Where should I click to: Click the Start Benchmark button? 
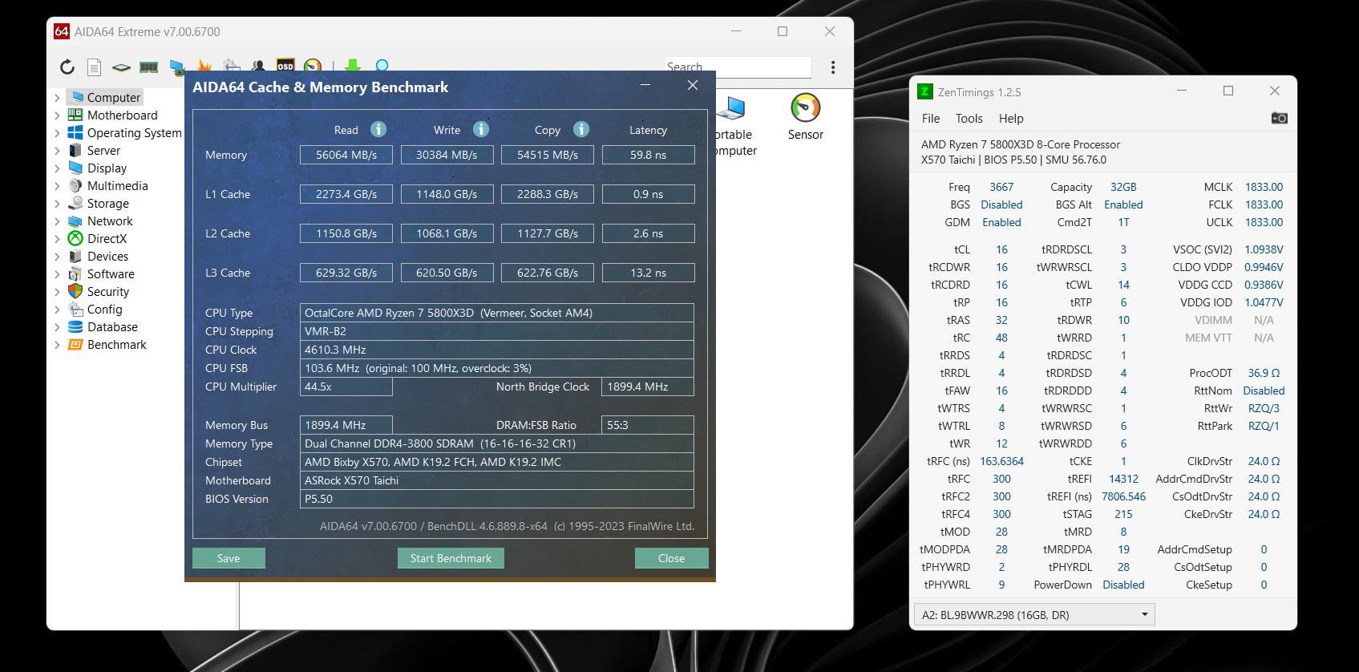click(451, 558)
